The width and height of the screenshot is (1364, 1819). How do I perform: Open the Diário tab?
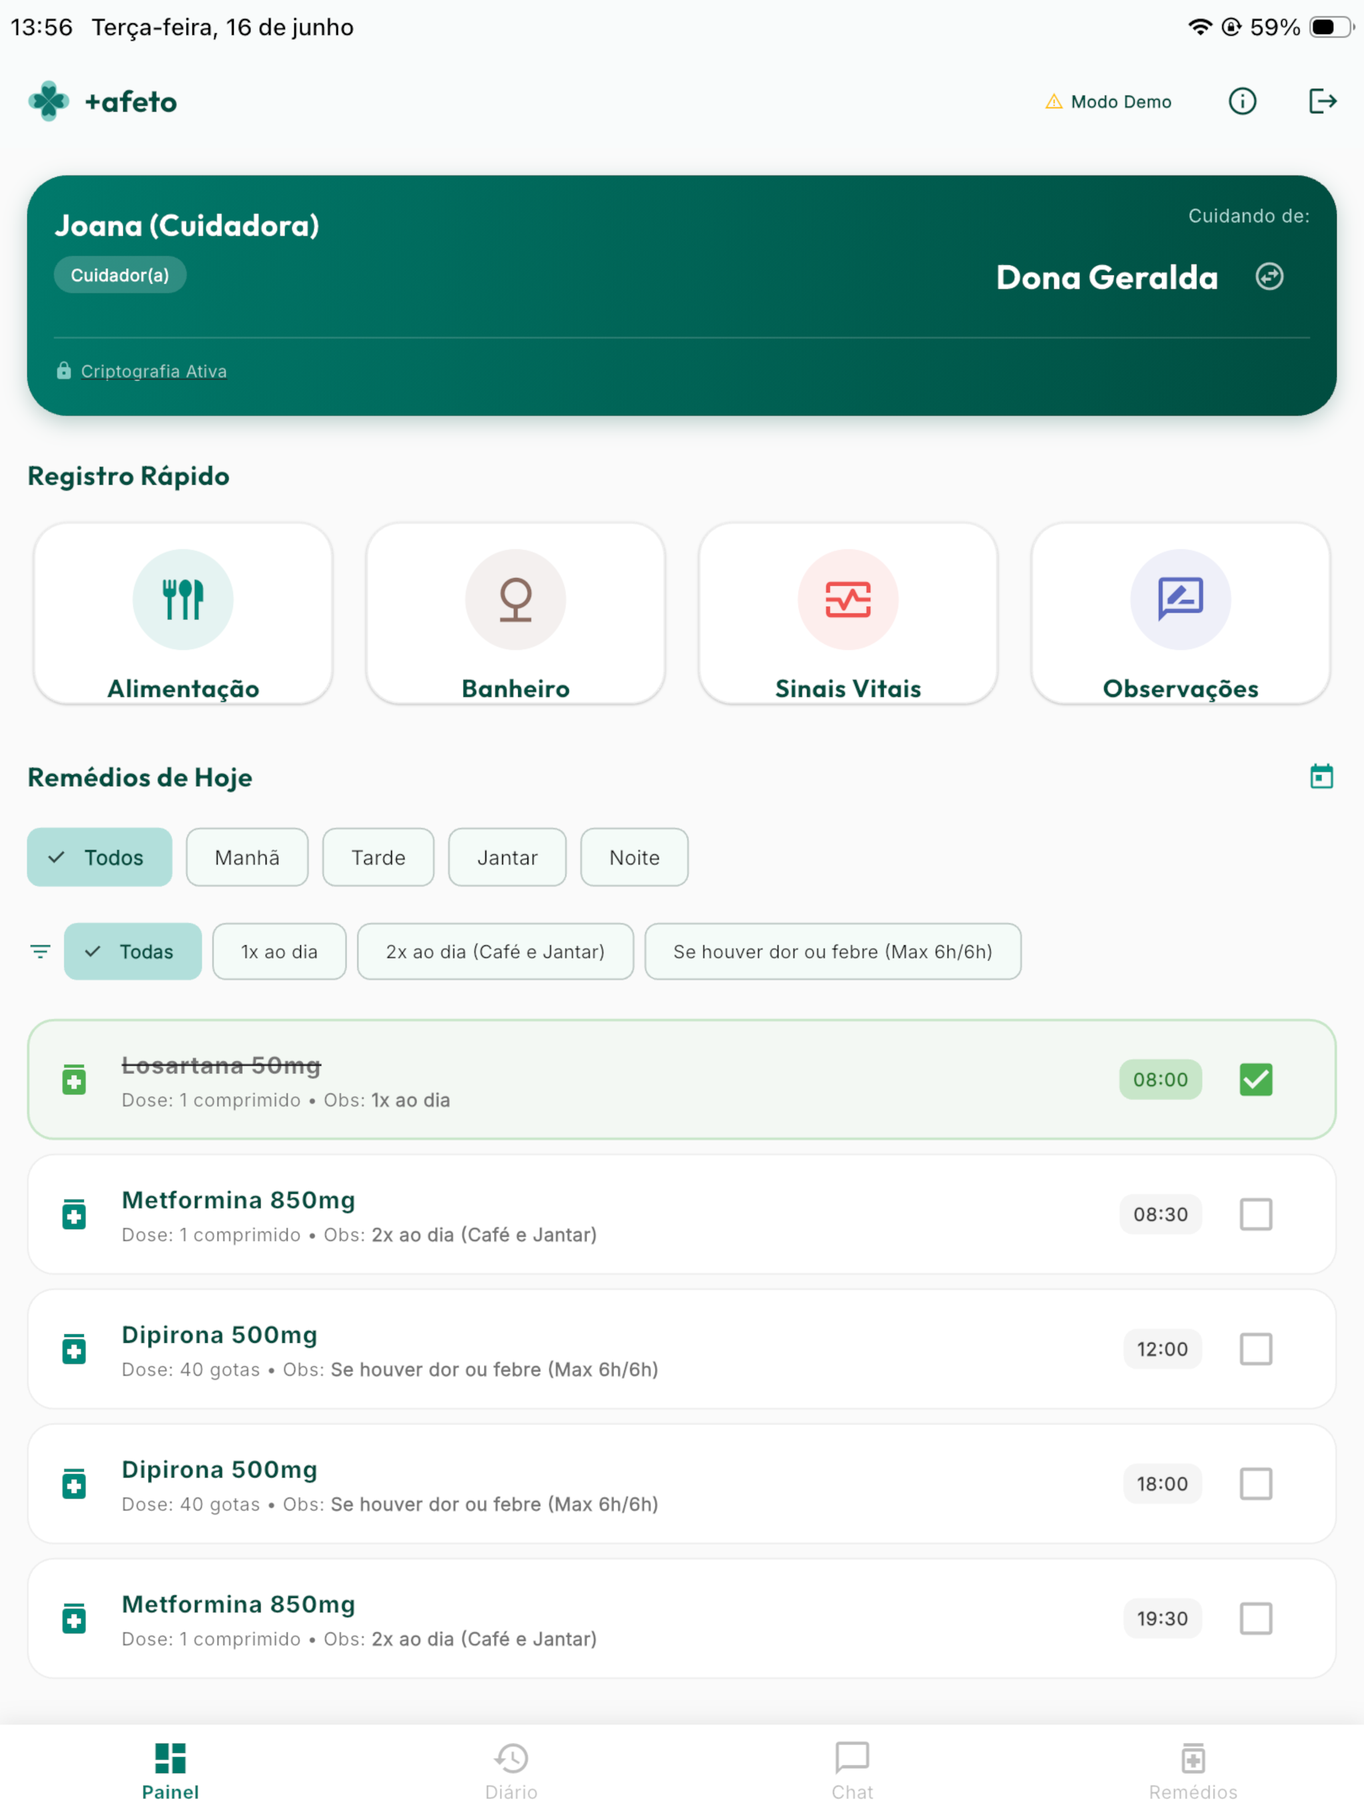(x=511, y=1771)
